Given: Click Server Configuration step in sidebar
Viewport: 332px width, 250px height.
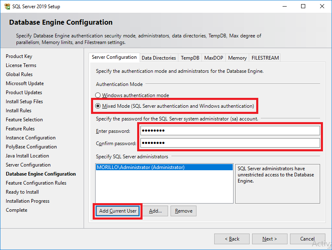Looking at the screenshot, I should 28,165.
